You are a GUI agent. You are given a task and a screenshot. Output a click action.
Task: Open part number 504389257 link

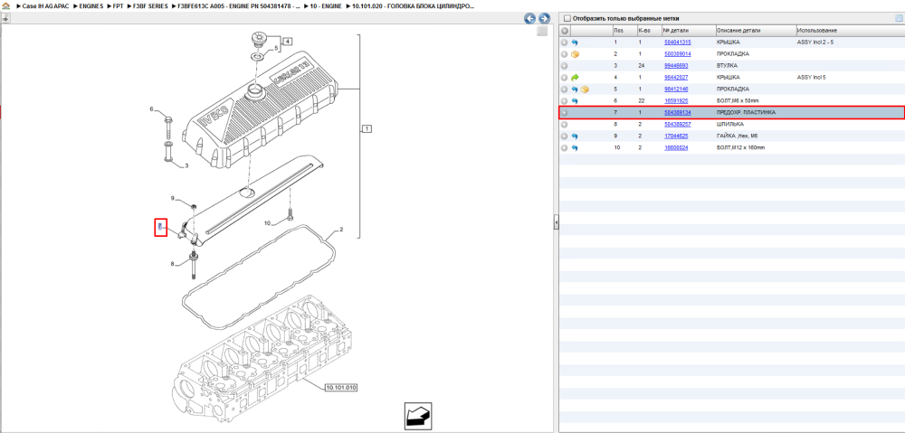coord(678,125)
